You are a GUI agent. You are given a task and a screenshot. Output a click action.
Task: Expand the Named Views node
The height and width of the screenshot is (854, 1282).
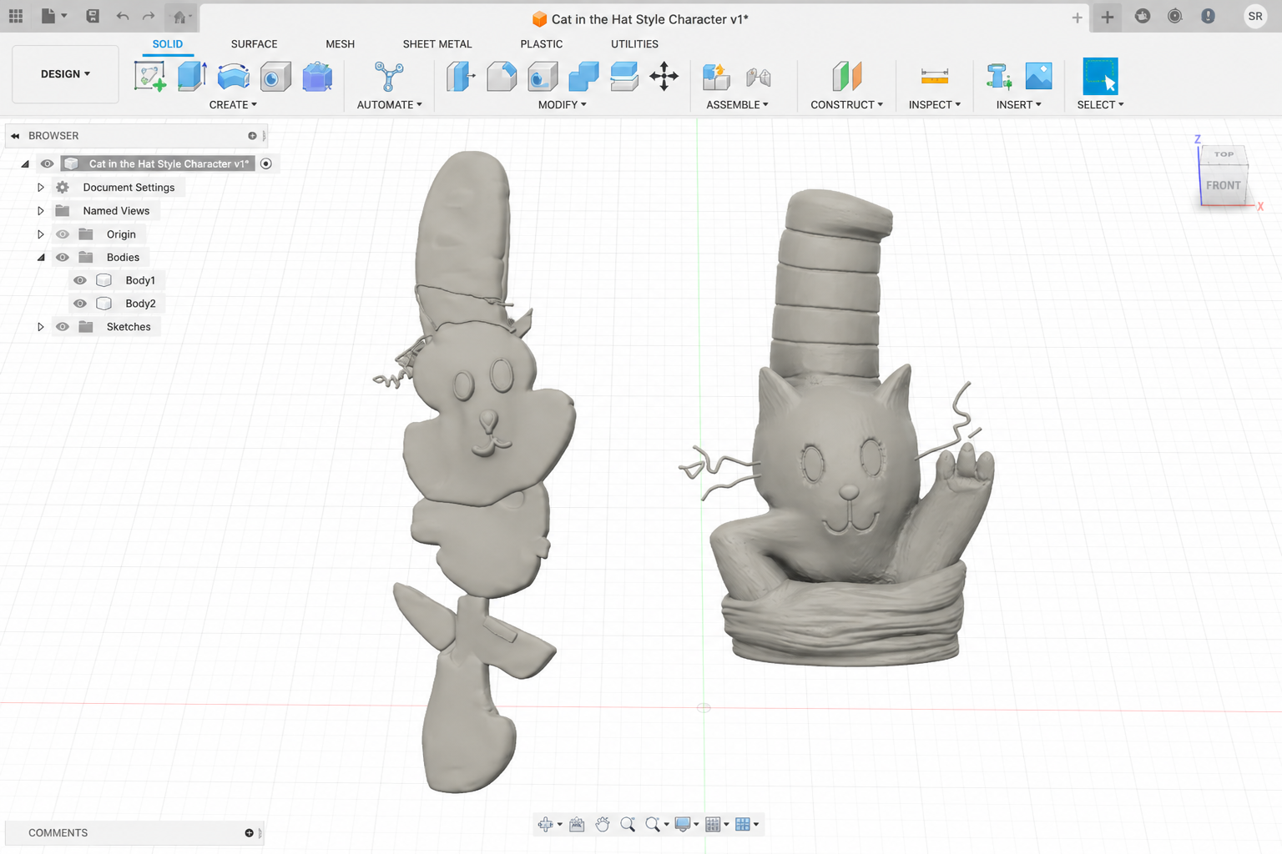[40, 211]
